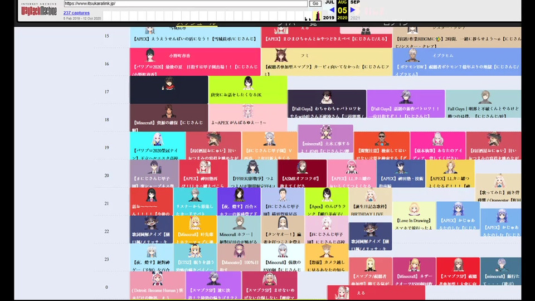Open the 237 captures link
The height and width of the screenshot is (301, 535).
click(76, 13)
